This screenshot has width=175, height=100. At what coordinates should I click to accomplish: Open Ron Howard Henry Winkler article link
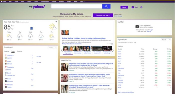(x=89, y=75)
